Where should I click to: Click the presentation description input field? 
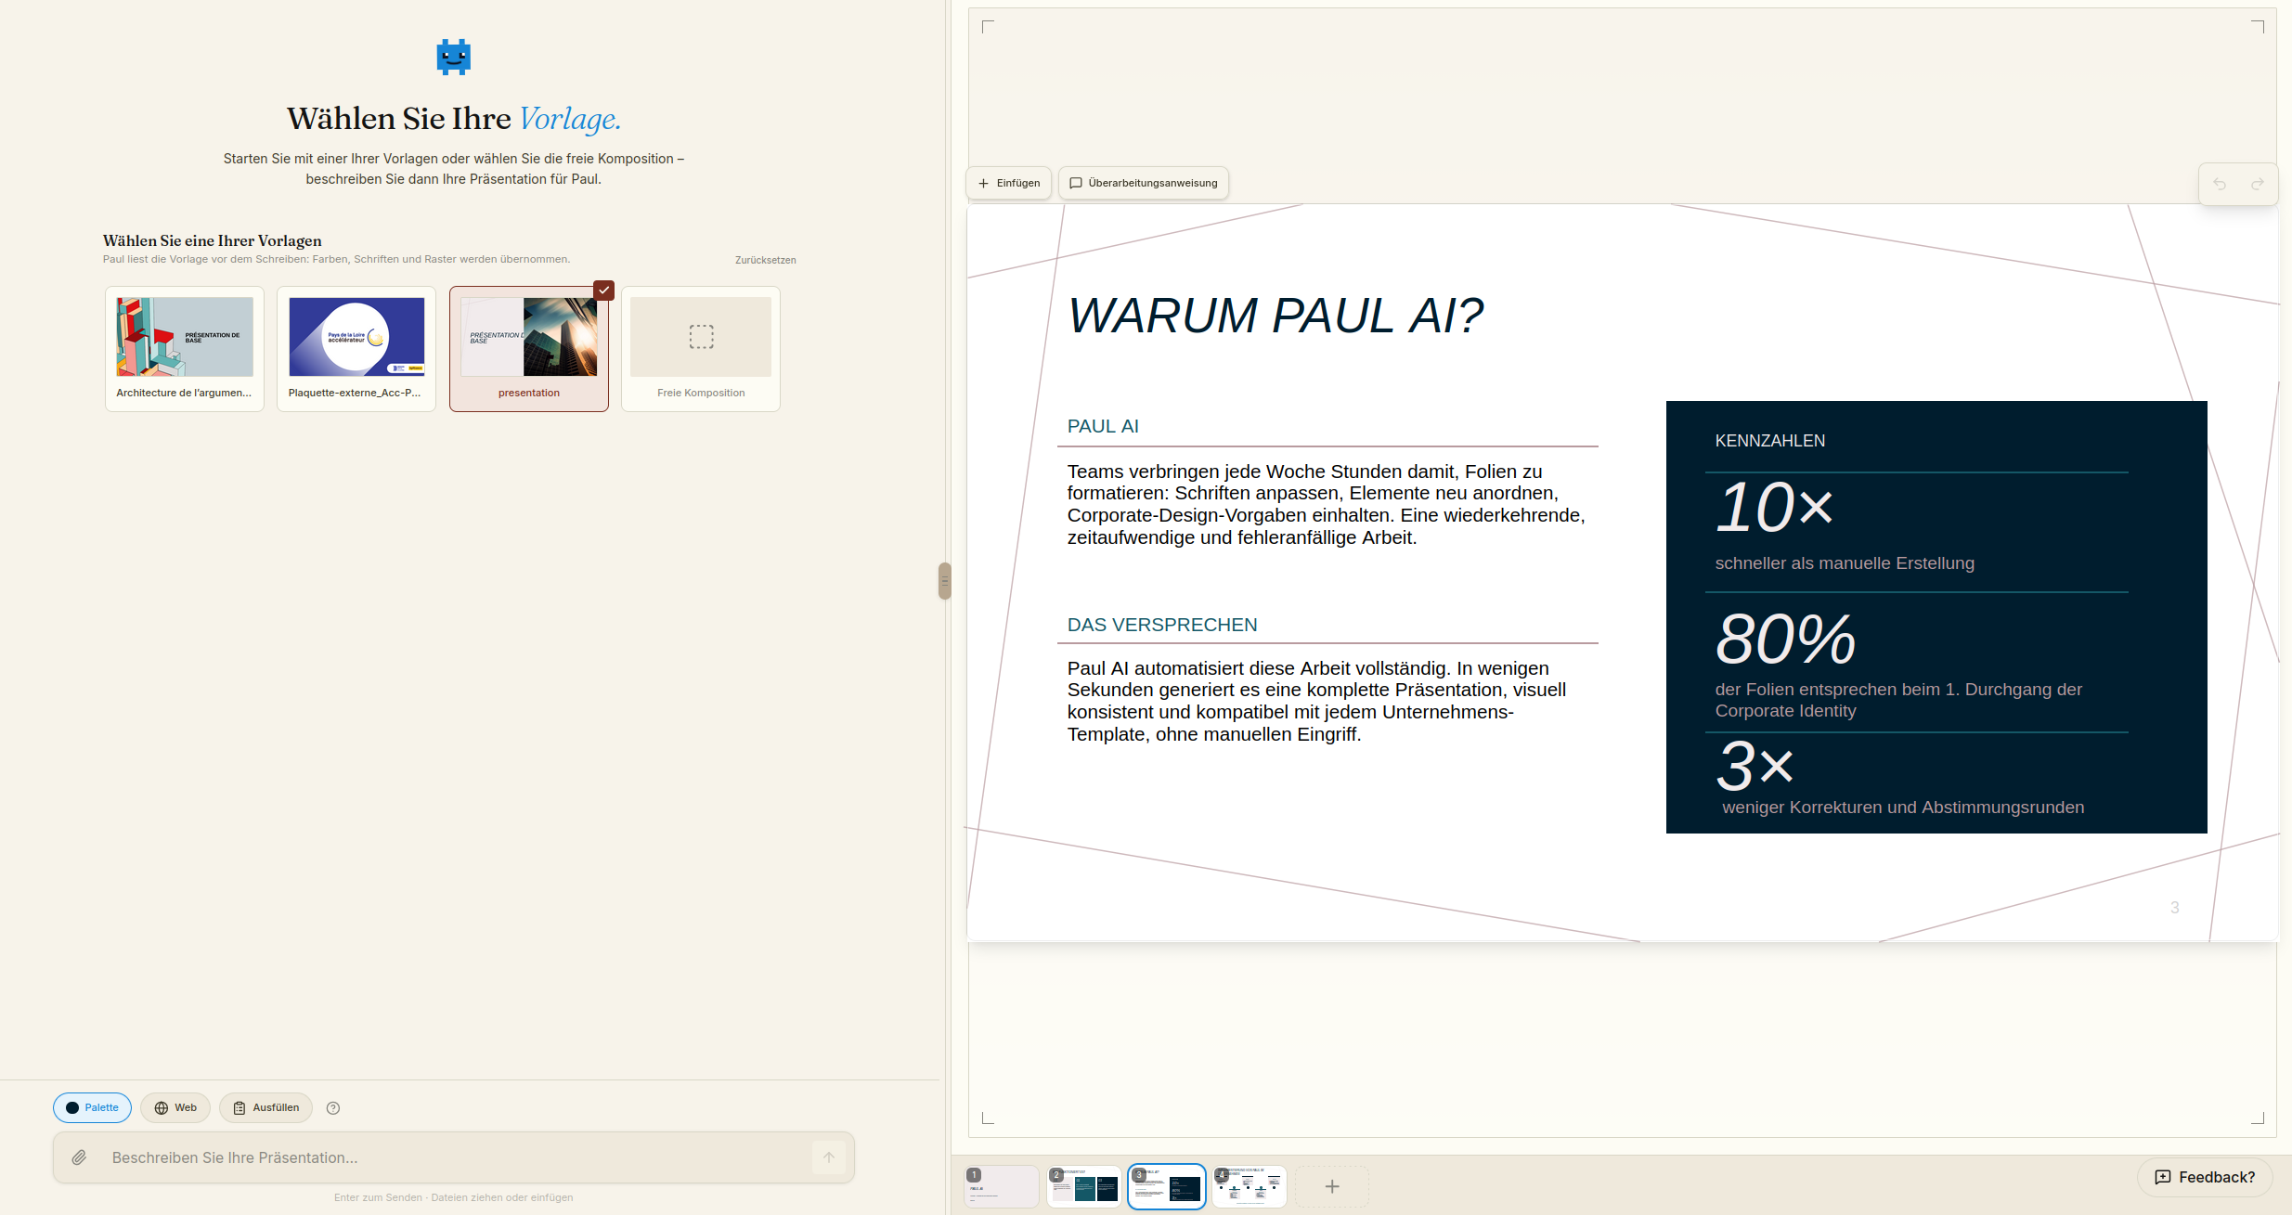(454, 1157)
